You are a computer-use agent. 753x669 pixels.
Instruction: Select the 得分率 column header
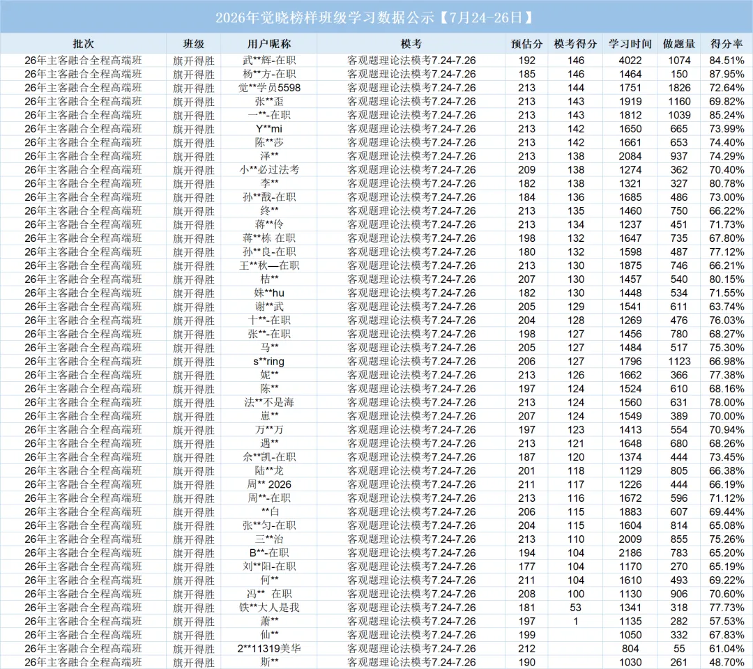point(727,44)
